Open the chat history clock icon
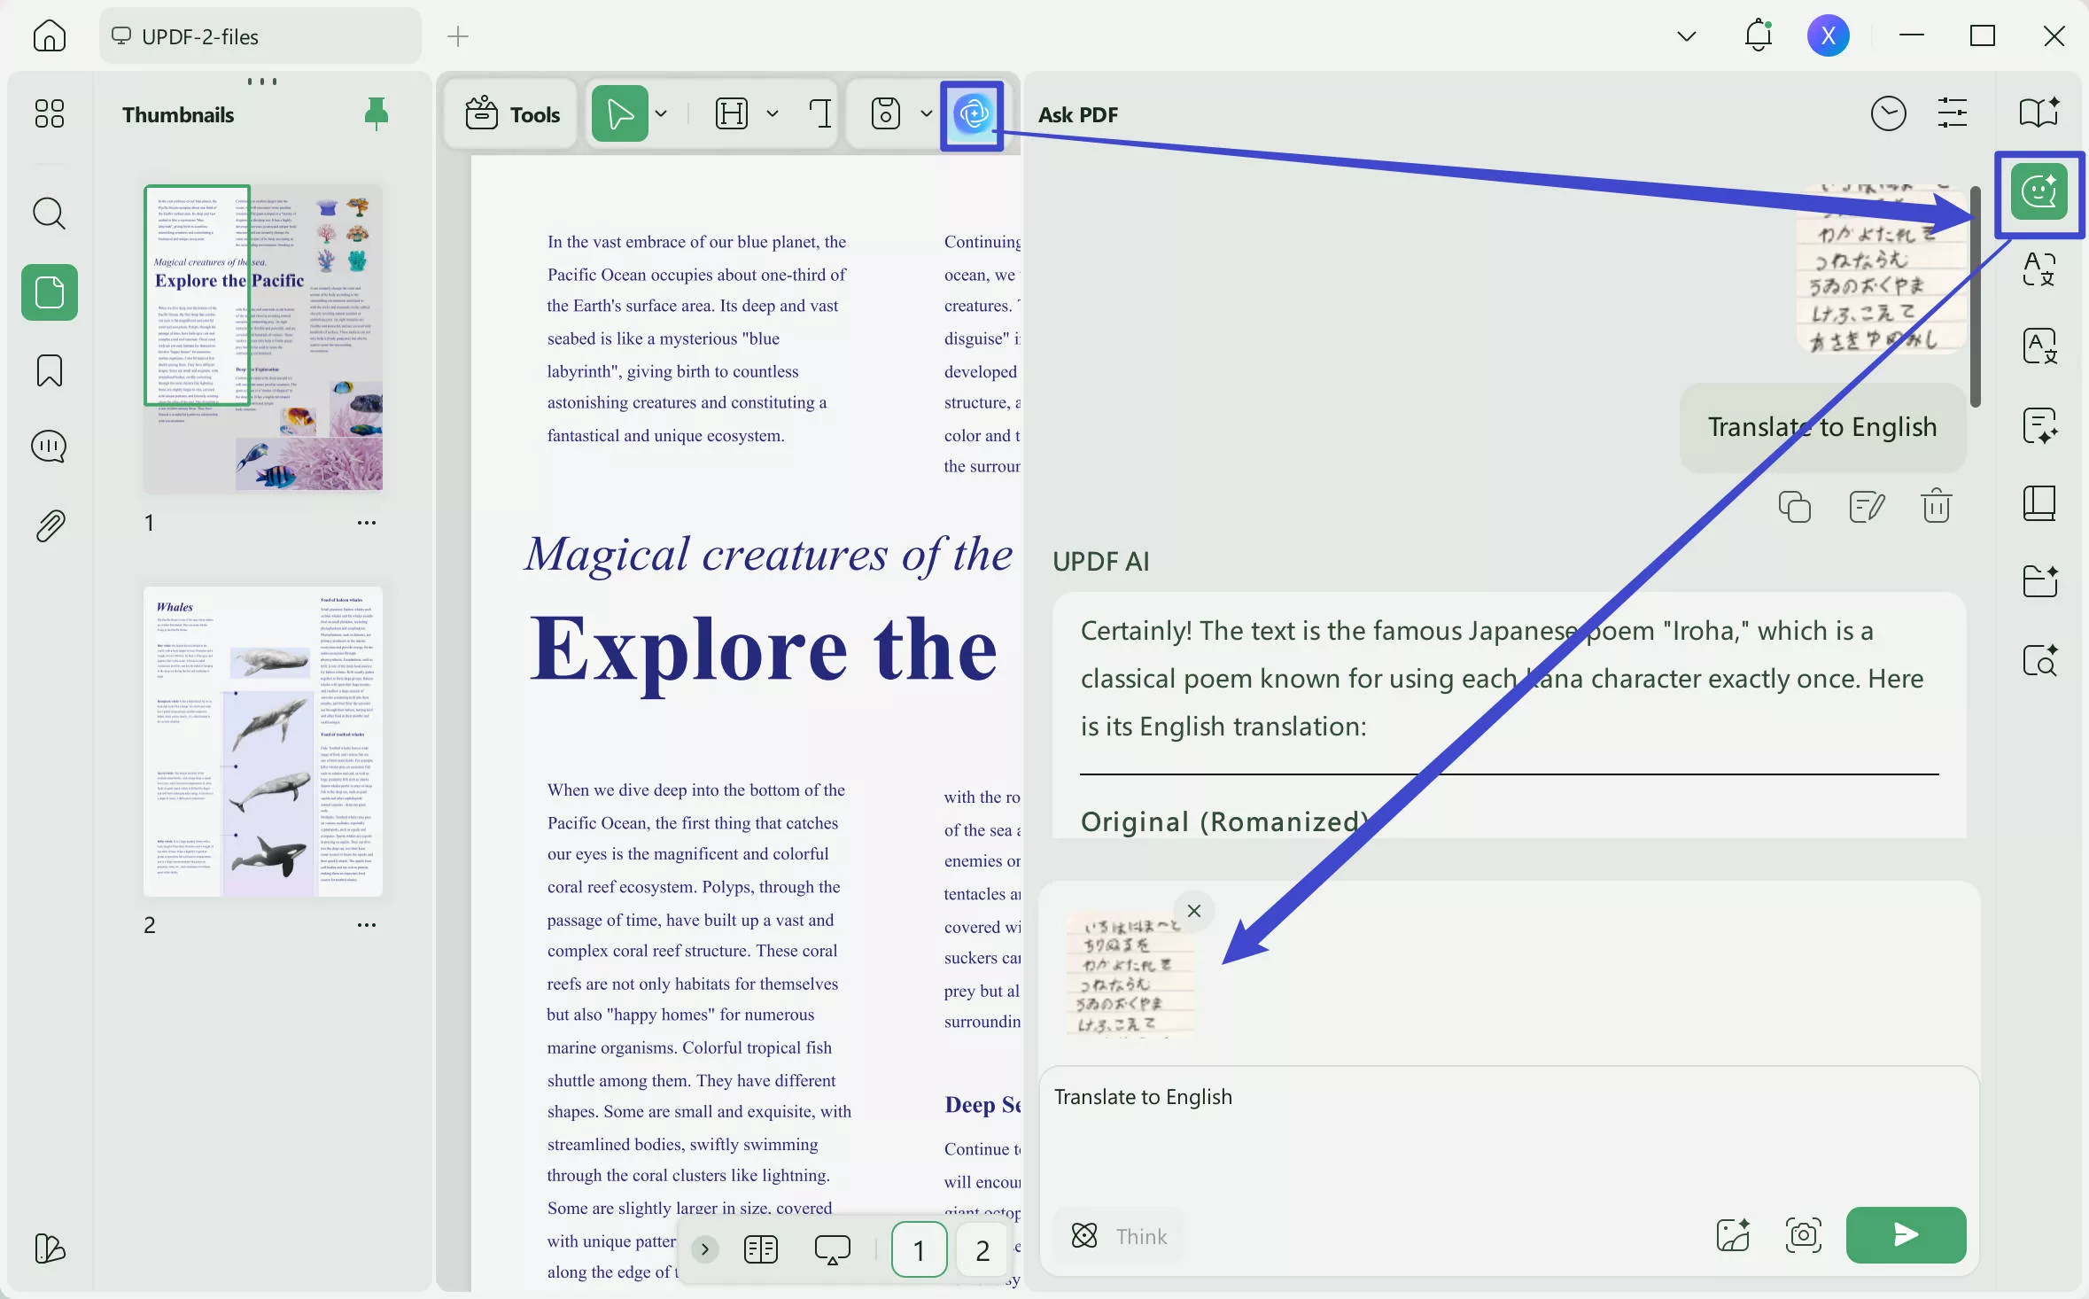The image size is (2089, 1299). [x=1888, y=113]
